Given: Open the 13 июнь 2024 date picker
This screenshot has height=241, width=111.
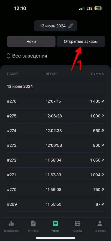Looking at the screenshot, I should point(56,26).
